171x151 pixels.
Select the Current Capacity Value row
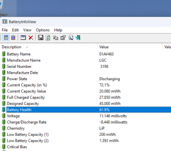[x=85, y=91]
